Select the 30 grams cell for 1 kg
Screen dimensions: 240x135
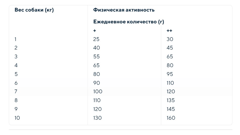(170, 39)
